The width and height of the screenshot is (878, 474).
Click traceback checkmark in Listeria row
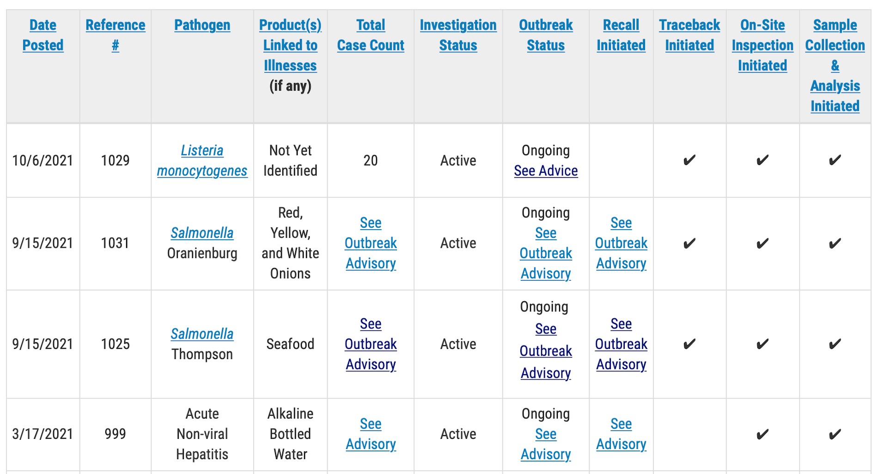[689, 160]
